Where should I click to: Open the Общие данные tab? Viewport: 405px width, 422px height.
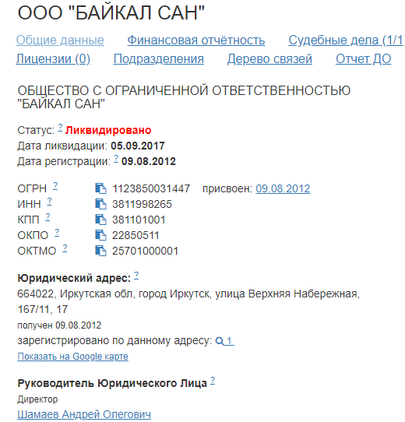pos(60,40)
